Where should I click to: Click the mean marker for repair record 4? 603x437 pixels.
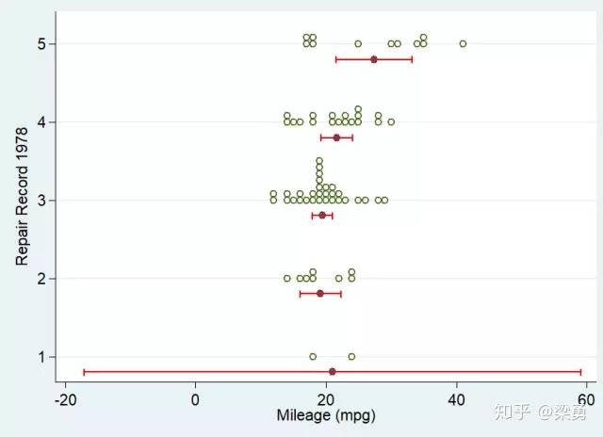coord(336,138)
